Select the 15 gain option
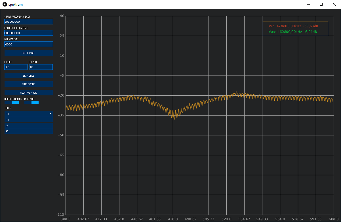This screenshot has height=222, width=341. coord(28,125)
